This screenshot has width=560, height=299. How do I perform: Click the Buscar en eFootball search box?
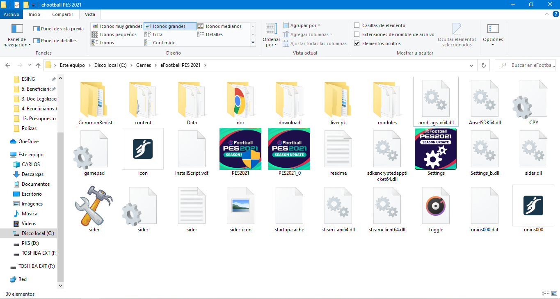(526, 65)
